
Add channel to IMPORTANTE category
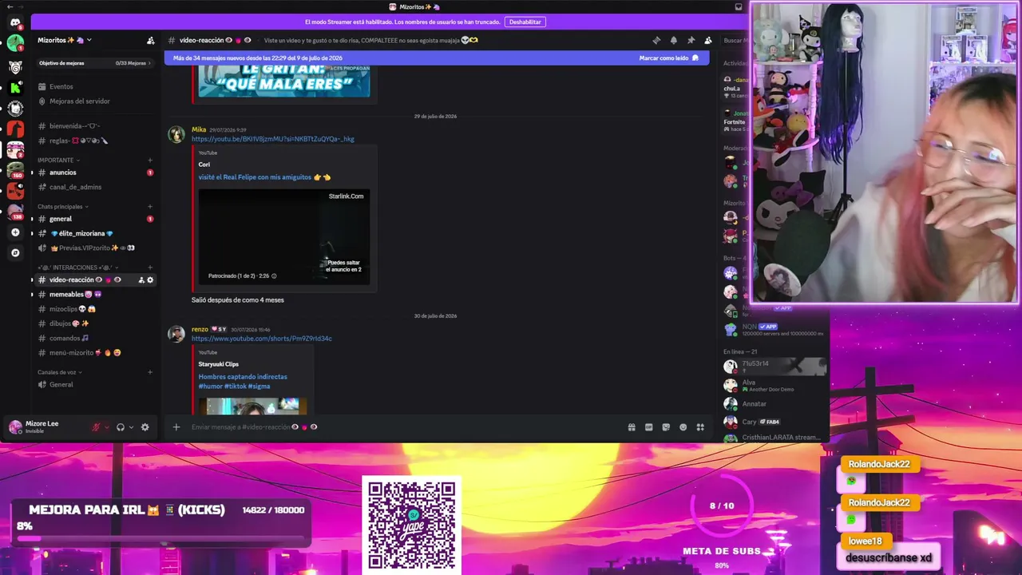(x=150, y=161)
